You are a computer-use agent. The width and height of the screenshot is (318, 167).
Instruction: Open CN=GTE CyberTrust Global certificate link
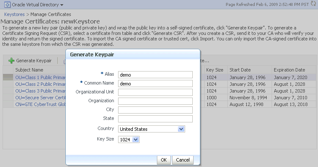(40, 104)
